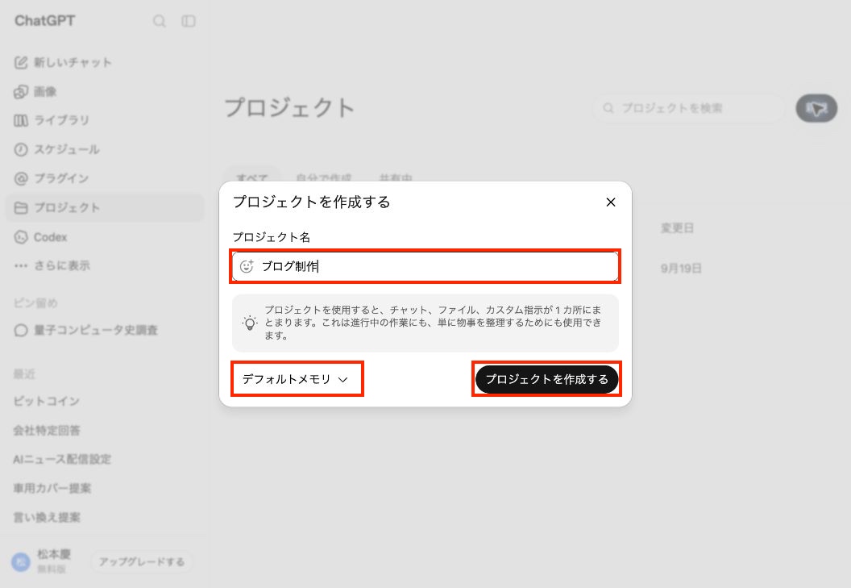Open recent chat 会社特定回答

(103, 431)
